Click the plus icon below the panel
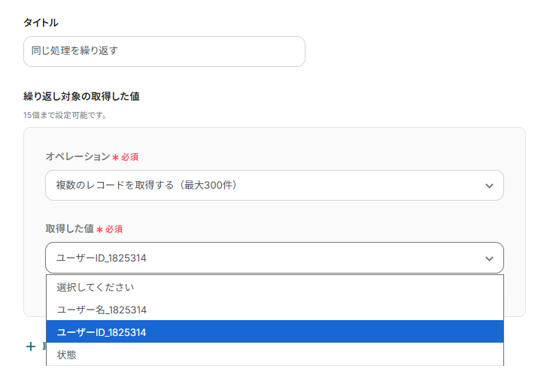559x384 pixels. pos(31,346)
